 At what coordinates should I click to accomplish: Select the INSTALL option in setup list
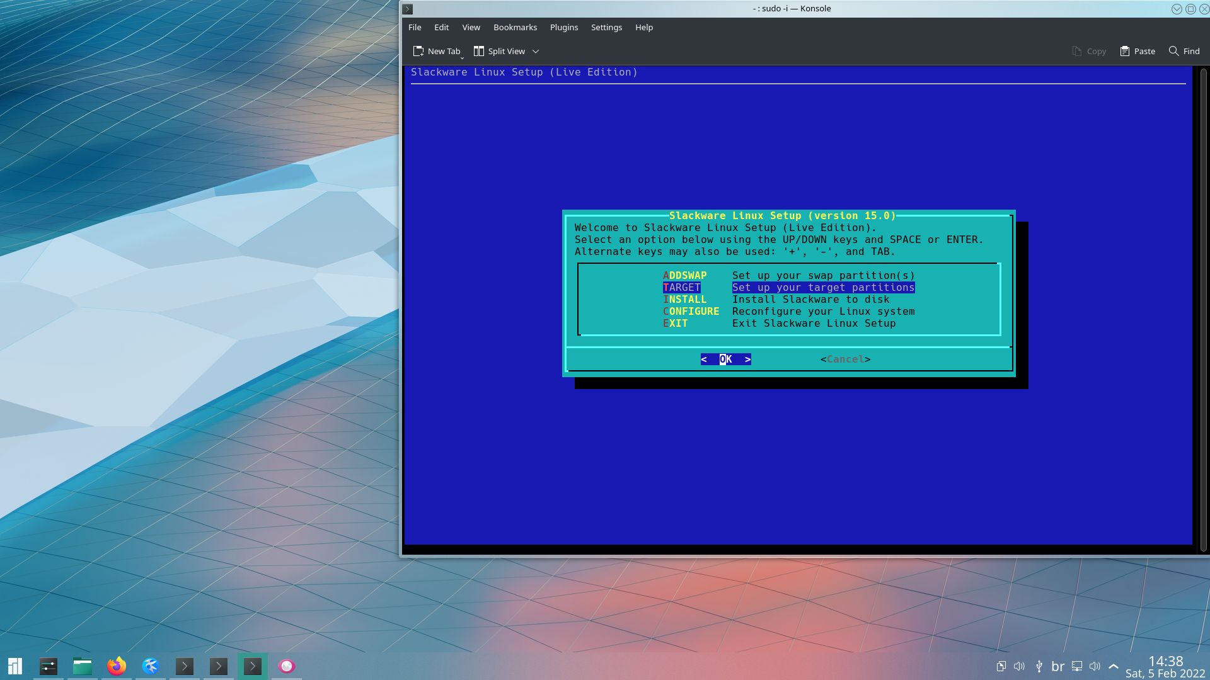coord(684,300)
